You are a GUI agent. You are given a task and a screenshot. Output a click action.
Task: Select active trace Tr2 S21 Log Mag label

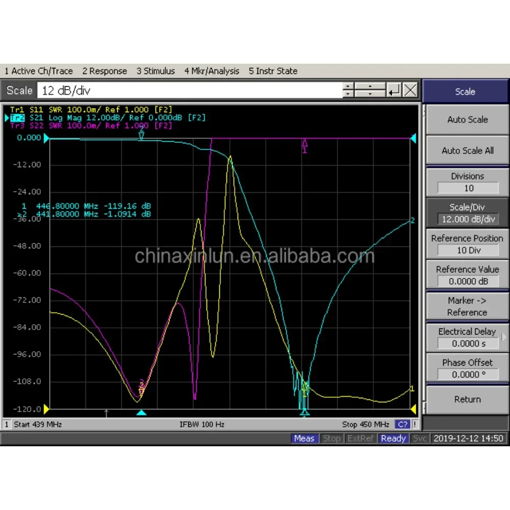coord(108,117)
